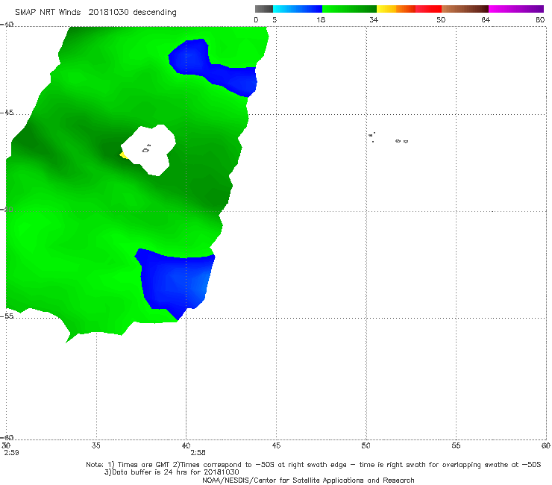Screen dimensions: 552x485
Task: Click the date '20181030' in the title
Action: pyautogui.click(x=109, y=12)
